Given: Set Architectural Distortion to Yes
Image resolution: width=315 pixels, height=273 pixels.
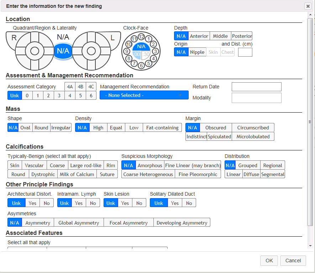Looking at the screenshot, I should [x=32, y=203].
